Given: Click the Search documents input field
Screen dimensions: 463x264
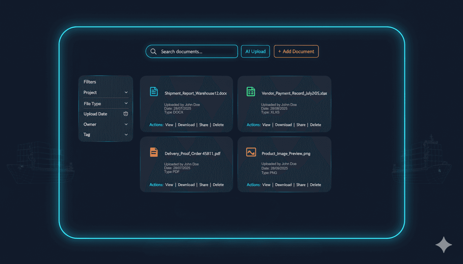Looking at the screenshot, I should pos(192,52).
